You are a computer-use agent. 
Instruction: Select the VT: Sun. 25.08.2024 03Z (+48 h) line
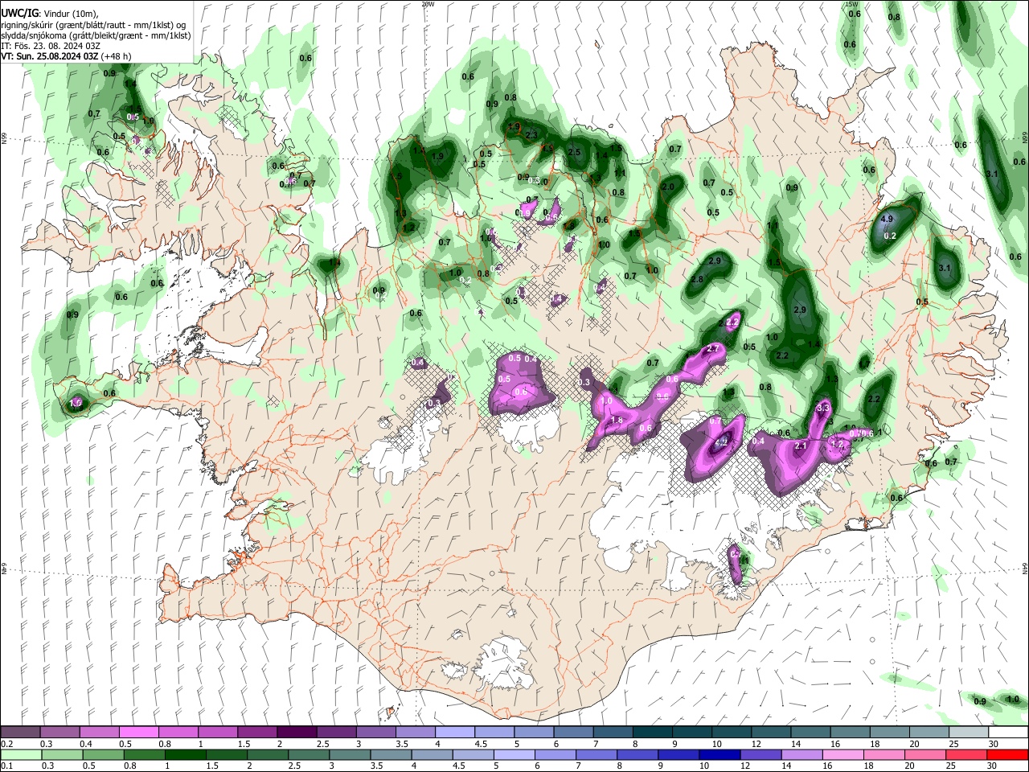click(x=66, y=57)
